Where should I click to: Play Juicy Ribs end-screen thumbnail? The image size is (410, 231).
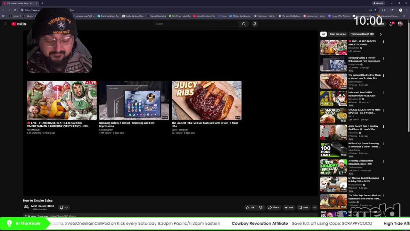pyautogui.click(x=207, y=100)
